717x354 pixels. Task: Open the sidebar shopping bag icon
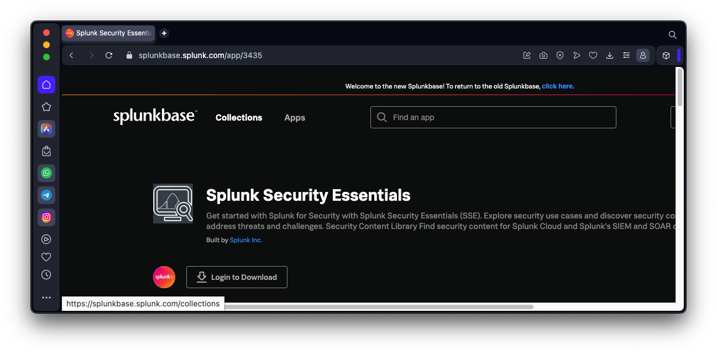[46, 151]
